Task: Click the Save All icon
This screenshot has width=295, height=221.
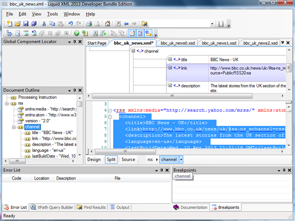Action: [34, 24]
